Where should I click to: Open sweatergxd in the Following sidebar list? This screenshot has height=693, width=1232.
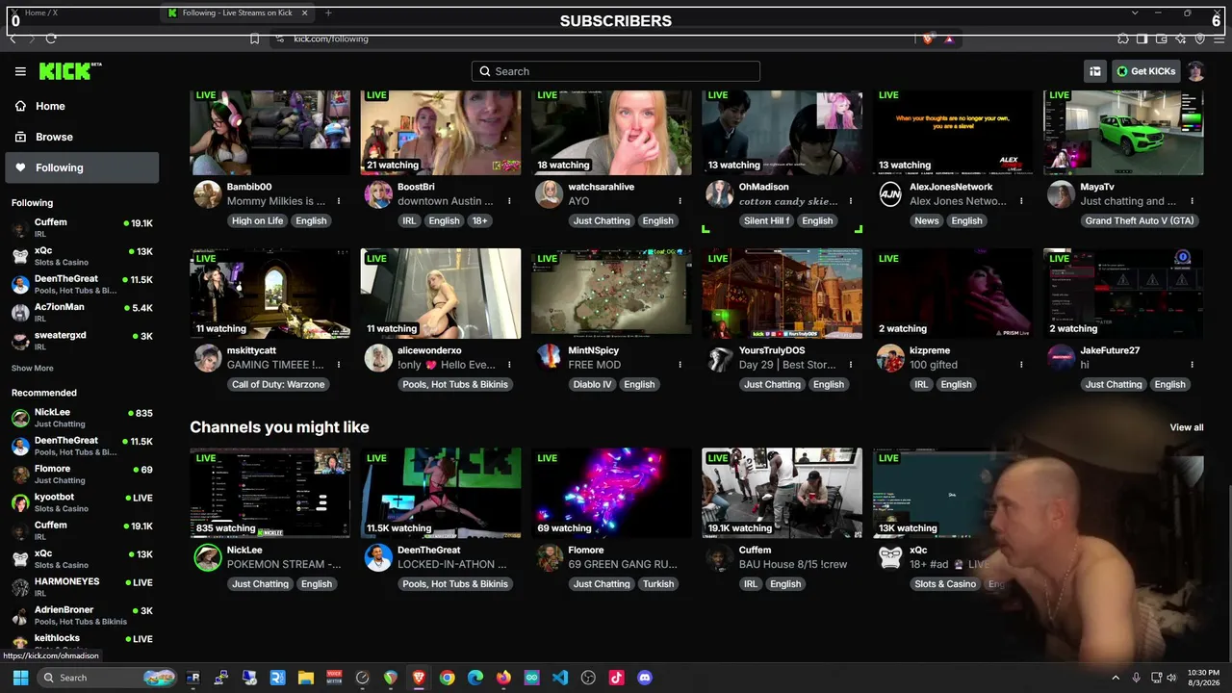(82, 340)
